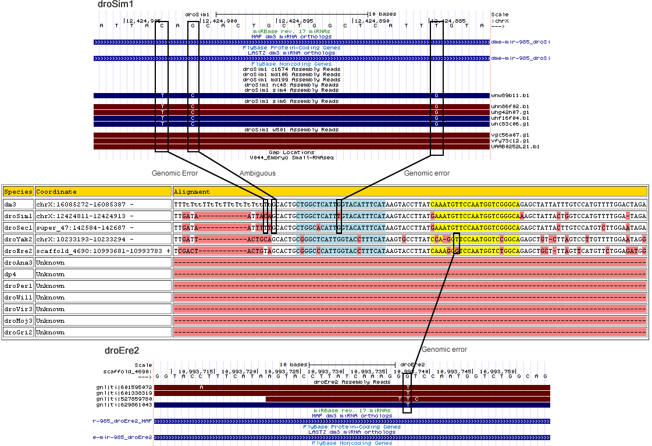Open FlyBase Protein-Coding Genes track in droSim1

[x=291, y=48]
